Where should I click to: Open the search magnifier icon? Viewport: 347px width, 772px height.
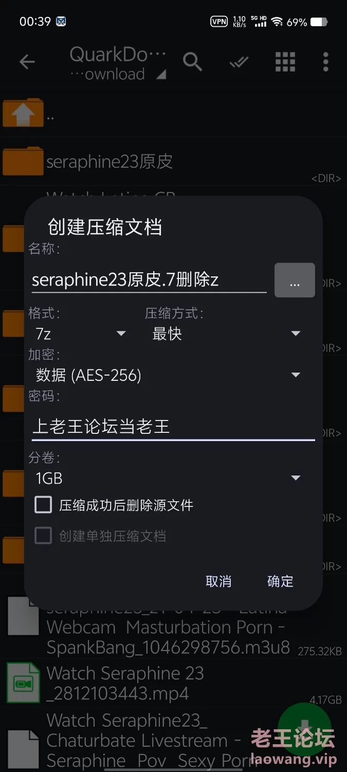click(x=193, y=62)
